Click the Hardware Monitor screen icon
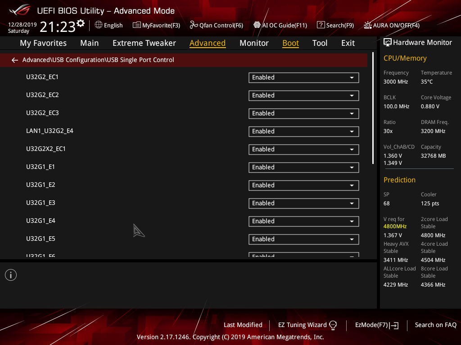The width and height of the screenshot is (461, 345). tap(388, 43)
